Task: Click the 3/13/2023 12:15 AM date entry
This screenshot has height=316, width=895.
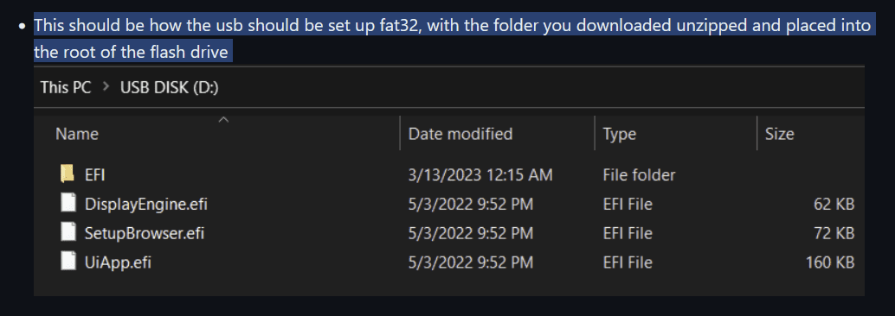Action: (480, 174)
